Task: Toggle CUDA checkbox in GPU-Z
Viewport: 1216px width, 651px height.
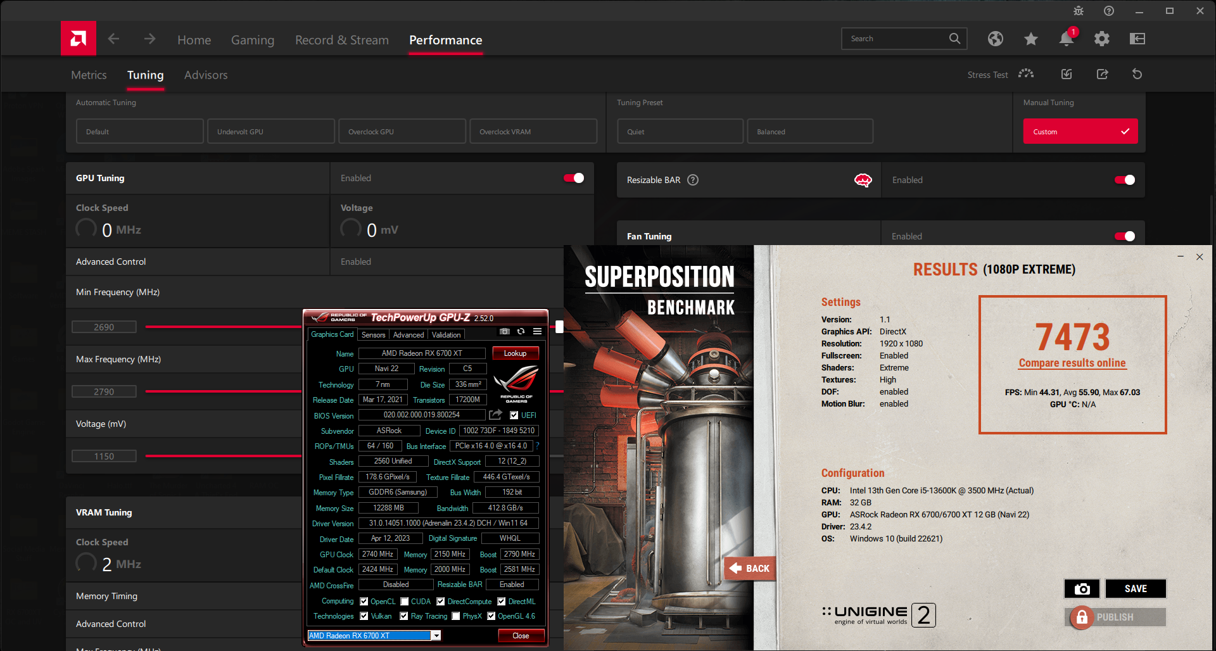Action: point(405,602)
